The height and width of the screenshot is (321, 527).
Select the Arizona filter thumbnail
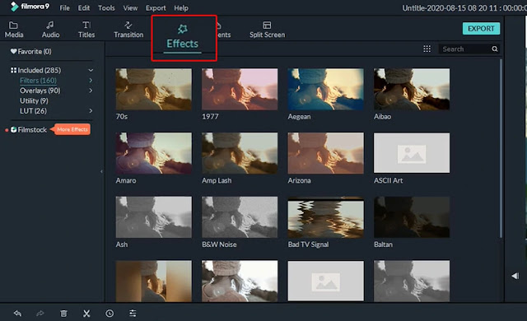tap(326, 153)
